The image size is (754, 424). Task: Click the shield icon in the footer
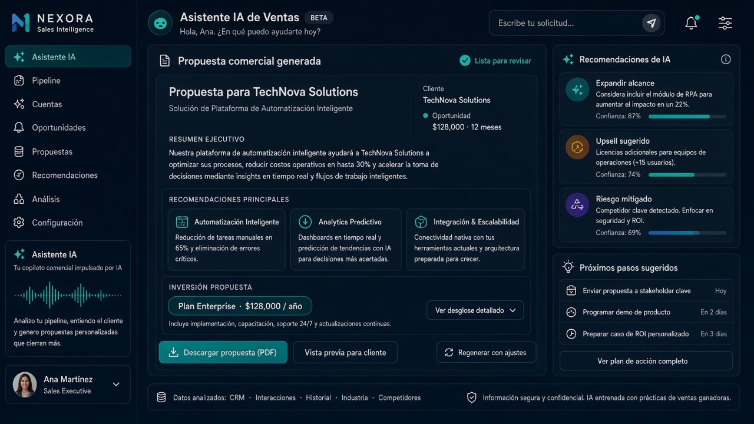tap(471, 397)
